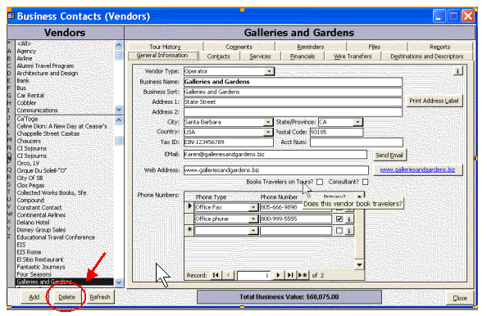The height and width of the screenshot is (316, 487).
Task: Click the Close button
Action: click(460, 298)
